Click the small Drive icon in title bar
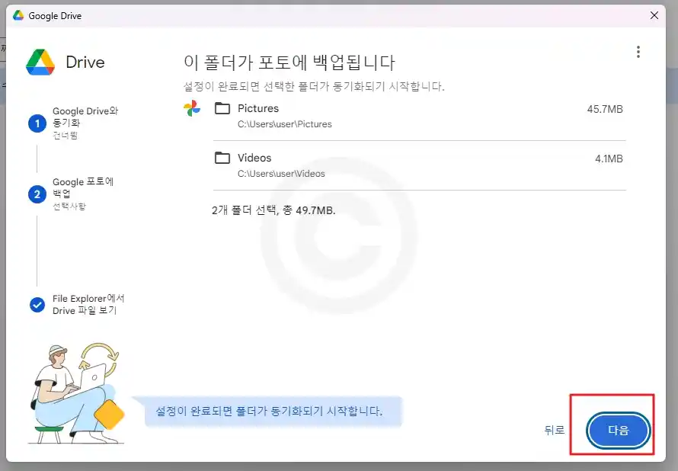The width and height of the screenshot is (678, 471). (18, 15)
